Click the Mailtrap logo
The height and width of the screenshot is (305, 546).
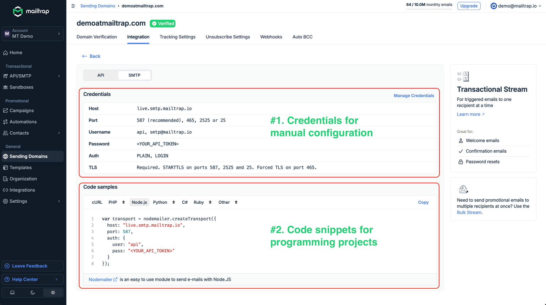31,11
